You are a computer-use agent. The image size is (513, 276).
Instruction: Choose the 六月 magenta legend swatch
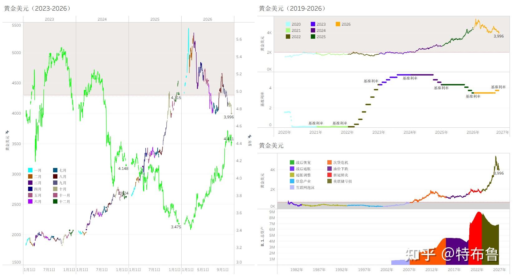point(30,202)
